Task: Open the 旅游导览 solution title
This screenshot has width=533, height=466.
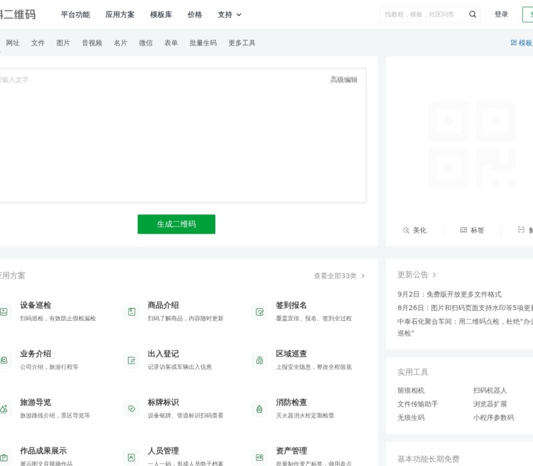Action: [35, 403]
